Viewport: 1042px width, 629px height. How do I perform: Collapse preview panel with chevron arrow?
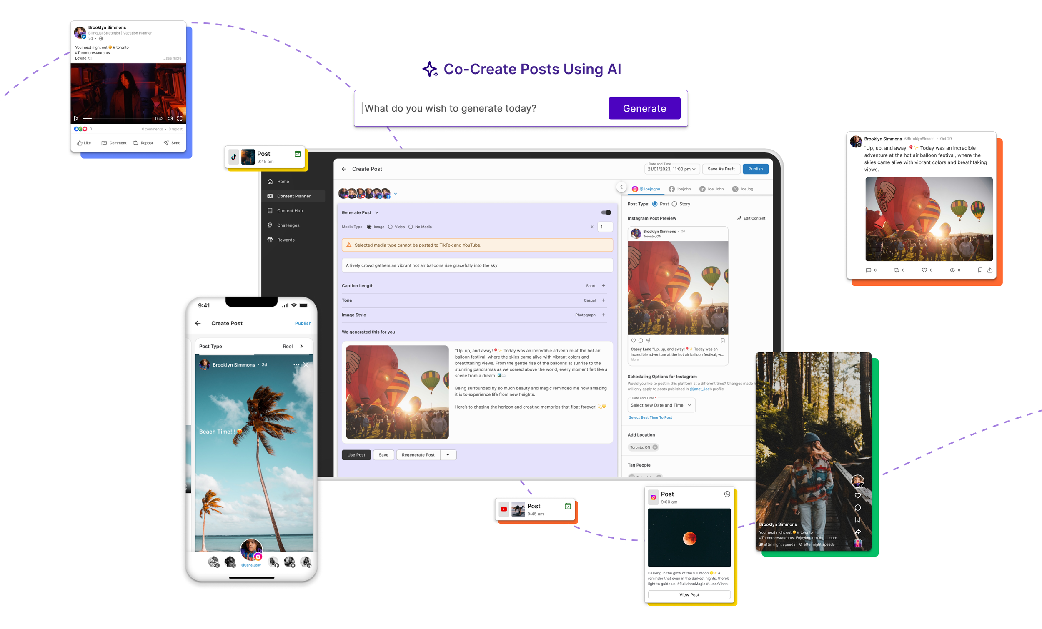pyautogui.click(x=621, y=187)
